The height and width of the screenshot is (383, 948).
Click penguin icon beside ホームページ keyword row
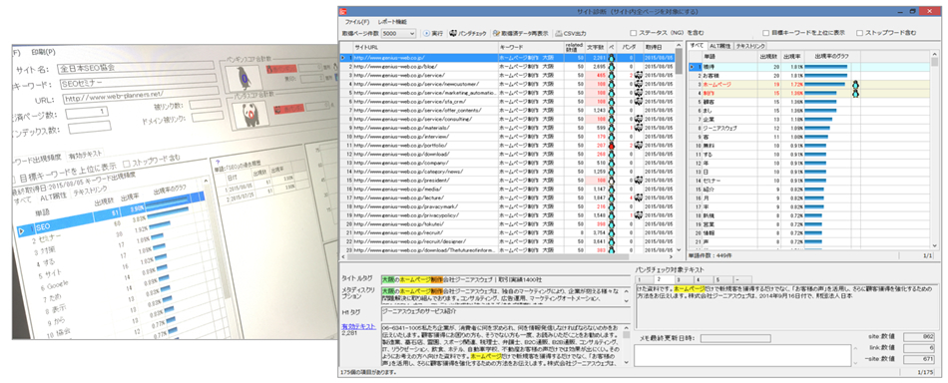coord(855,85)
